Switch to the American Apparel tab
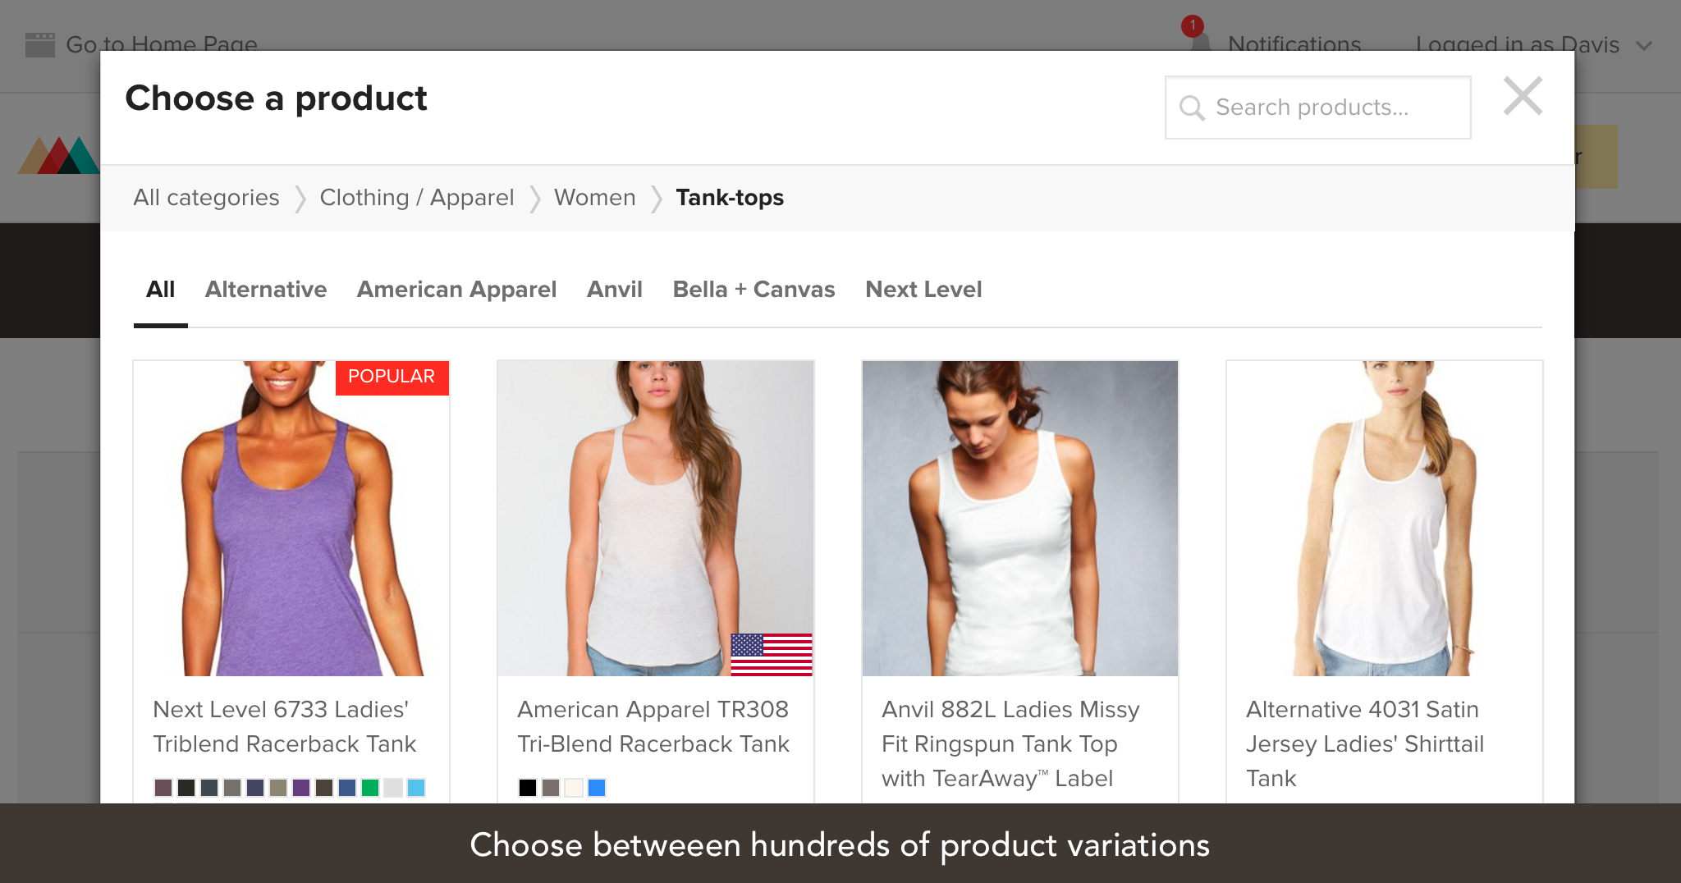Image resolution: width=1681 pixels, height=883 pixels. 456,290
